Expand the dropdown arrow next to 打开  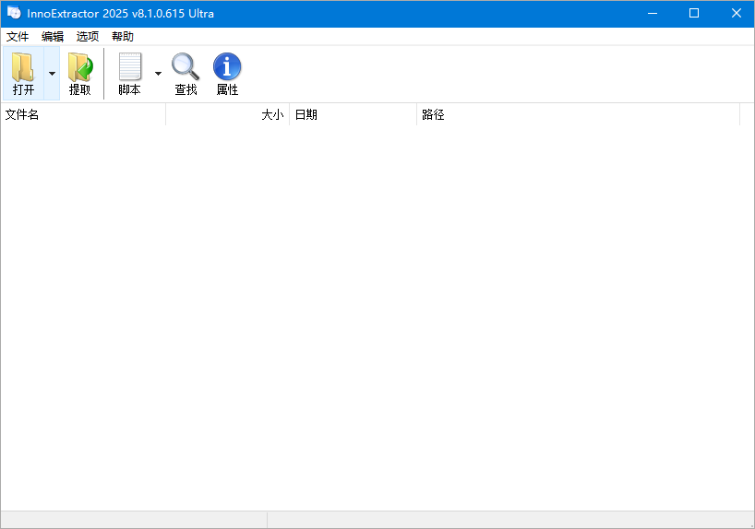[52, 73]
